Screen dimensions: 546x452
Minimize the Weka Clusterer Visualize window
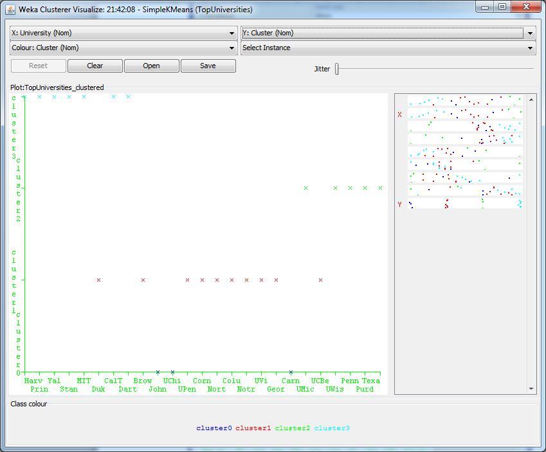[x=485, y=6]
